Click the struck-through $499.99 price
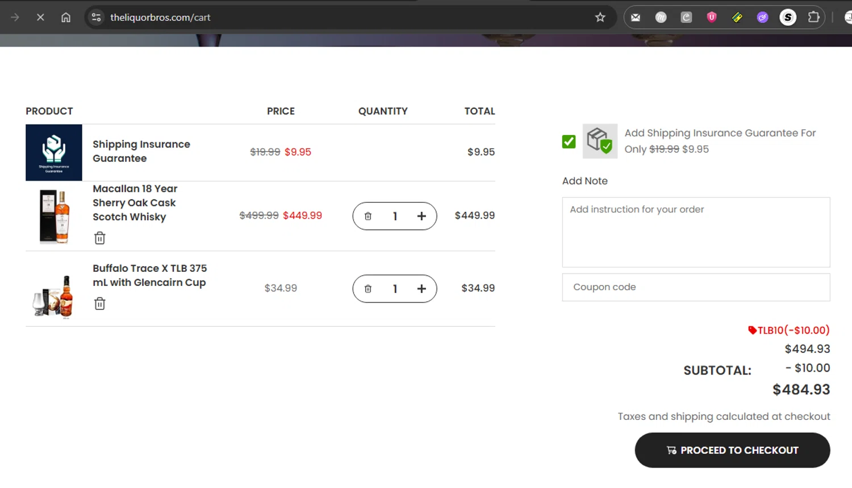This screenshot has width=852, height=488. pyautogui.click(x=259, y=216)
